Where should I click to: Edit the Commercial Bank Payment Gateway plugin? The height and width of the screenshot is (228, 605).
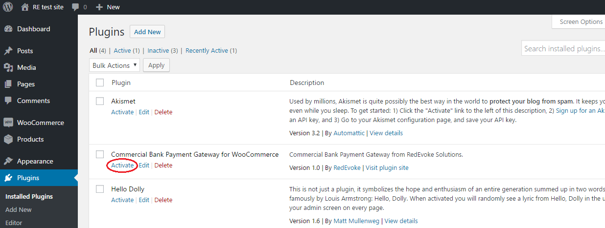click(144, 165)
